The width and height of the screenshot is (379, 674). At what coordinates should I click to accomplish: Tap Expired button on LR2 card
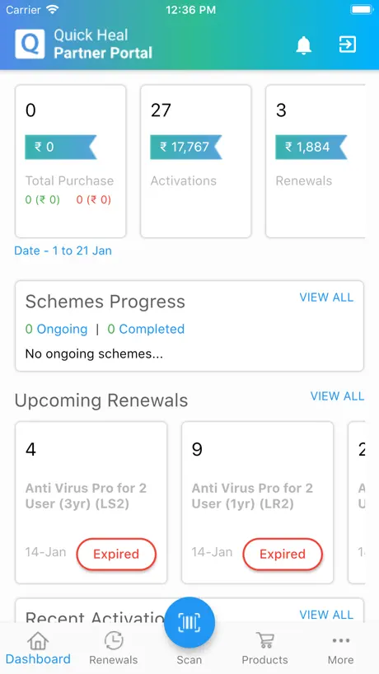click(283, 554)
